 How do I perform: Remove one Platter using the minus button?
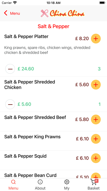[10, 69]
